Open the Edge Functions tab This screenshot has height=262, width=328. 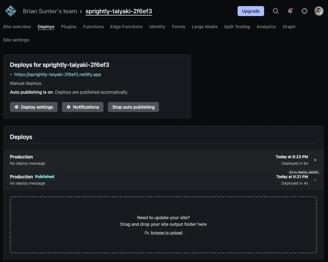tap(126, 27)
